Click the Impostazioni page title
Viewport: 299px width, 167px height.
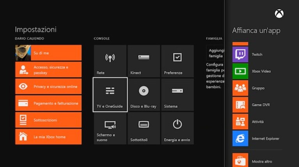(x=35, y=30)
